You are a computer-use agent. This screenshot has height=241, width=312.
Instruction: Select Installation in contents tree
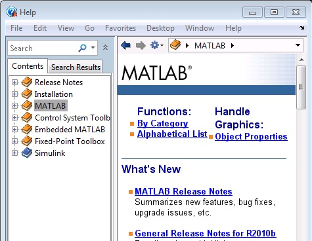point(54,94)
